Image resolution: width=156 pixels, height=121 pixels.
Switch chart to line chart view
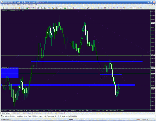pyautogui.click(x=45, y=8)
